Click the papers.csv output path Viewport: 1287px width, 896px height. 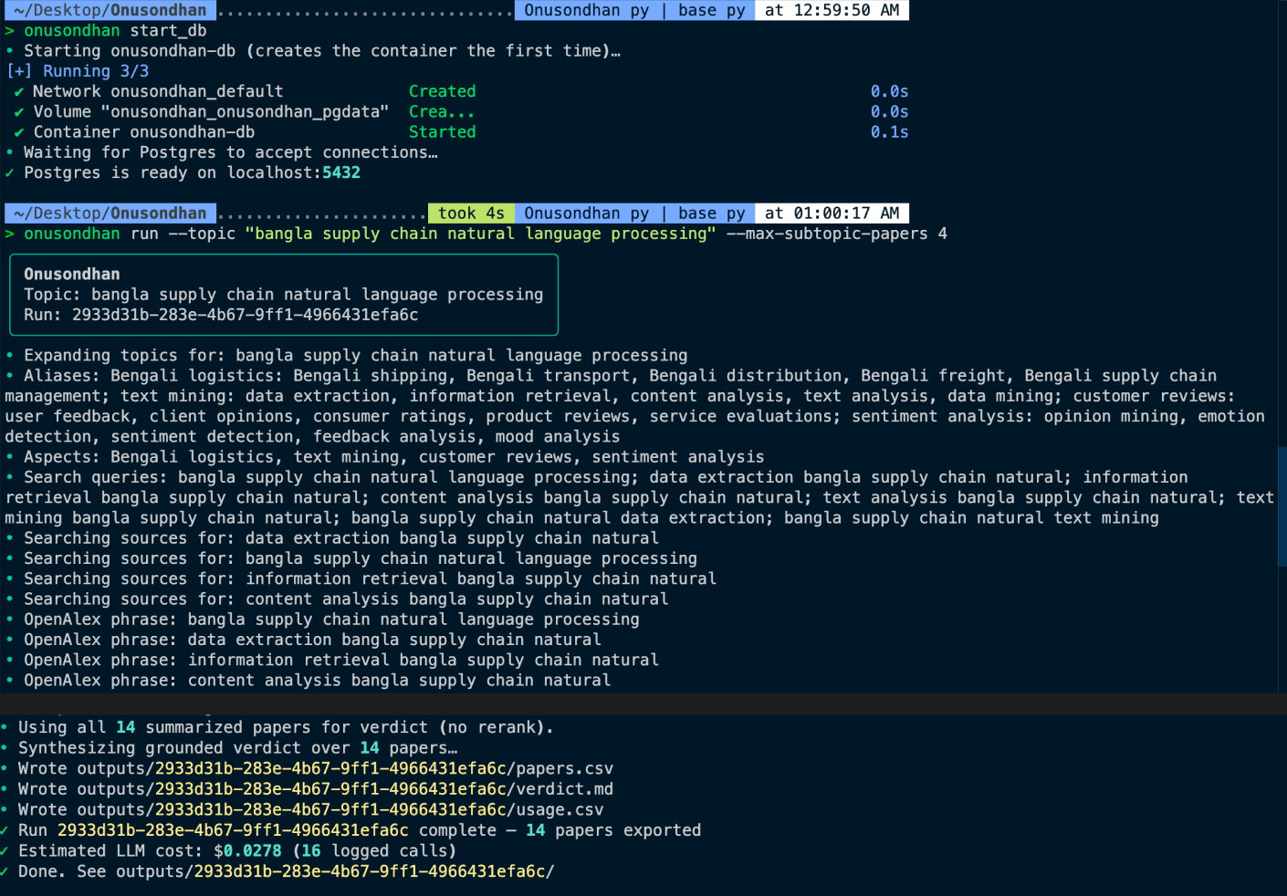383,768
